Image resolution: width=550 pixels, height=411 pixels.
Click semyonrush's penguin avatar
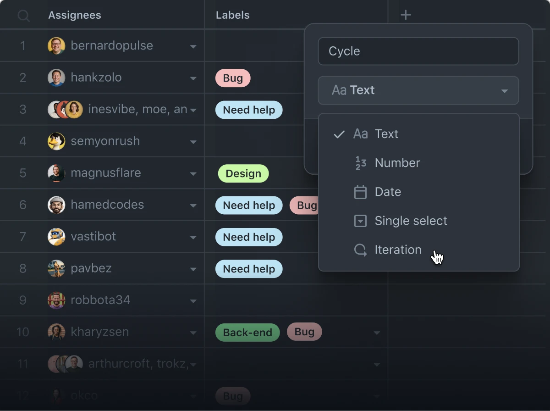point(56,141)
